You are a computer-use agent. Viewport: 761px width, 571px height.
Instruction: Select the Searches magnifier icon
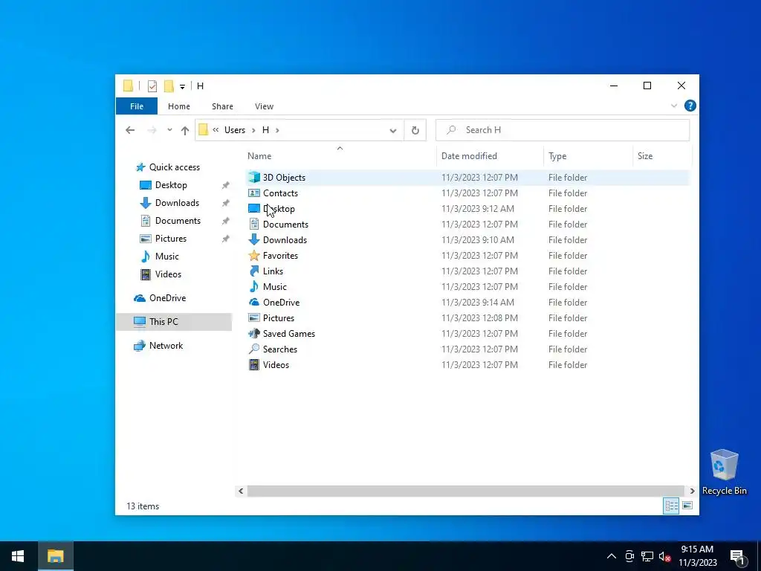click(x=254, y=349)
